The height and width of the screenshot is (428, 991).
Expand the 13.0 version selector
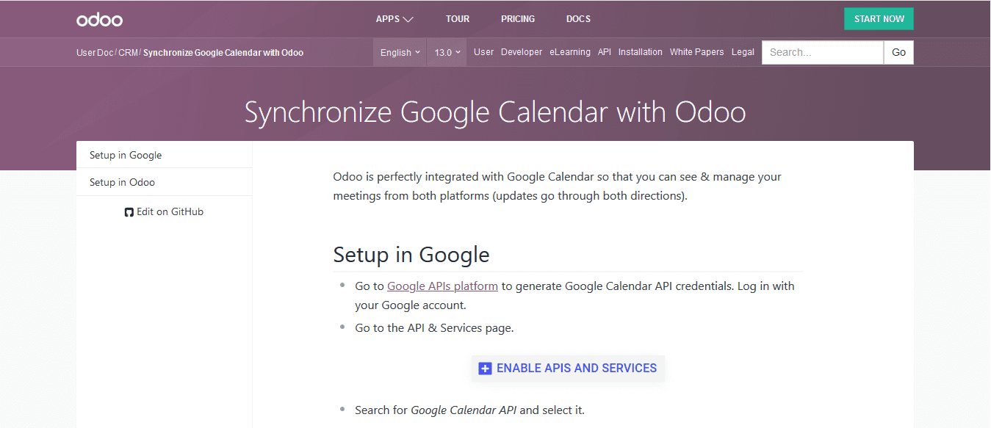click(447, 52)
